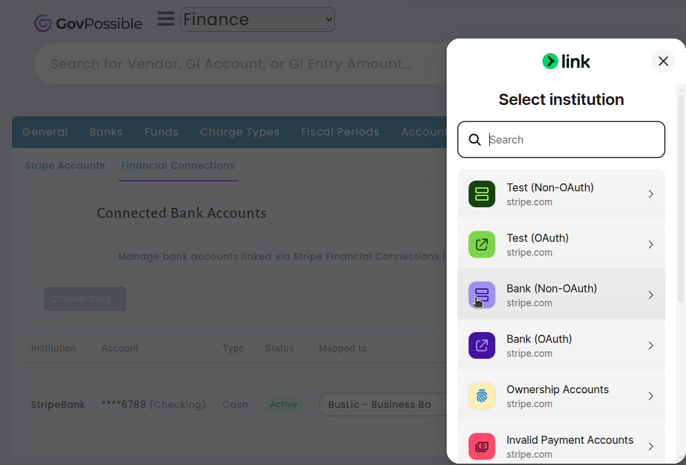The image size is (686, 465).
Task: Expand Bank (Non-OAuth) row chevron
Action: 651,294
